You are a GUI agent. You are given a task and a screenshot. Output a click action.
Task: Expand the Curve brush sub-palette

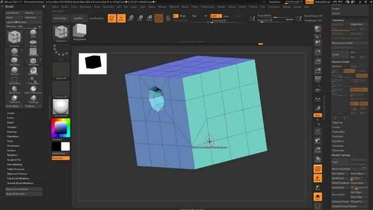click(10, 118)
